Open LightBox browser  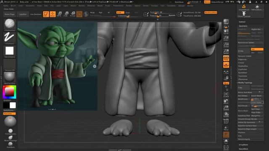coord(23,14)
